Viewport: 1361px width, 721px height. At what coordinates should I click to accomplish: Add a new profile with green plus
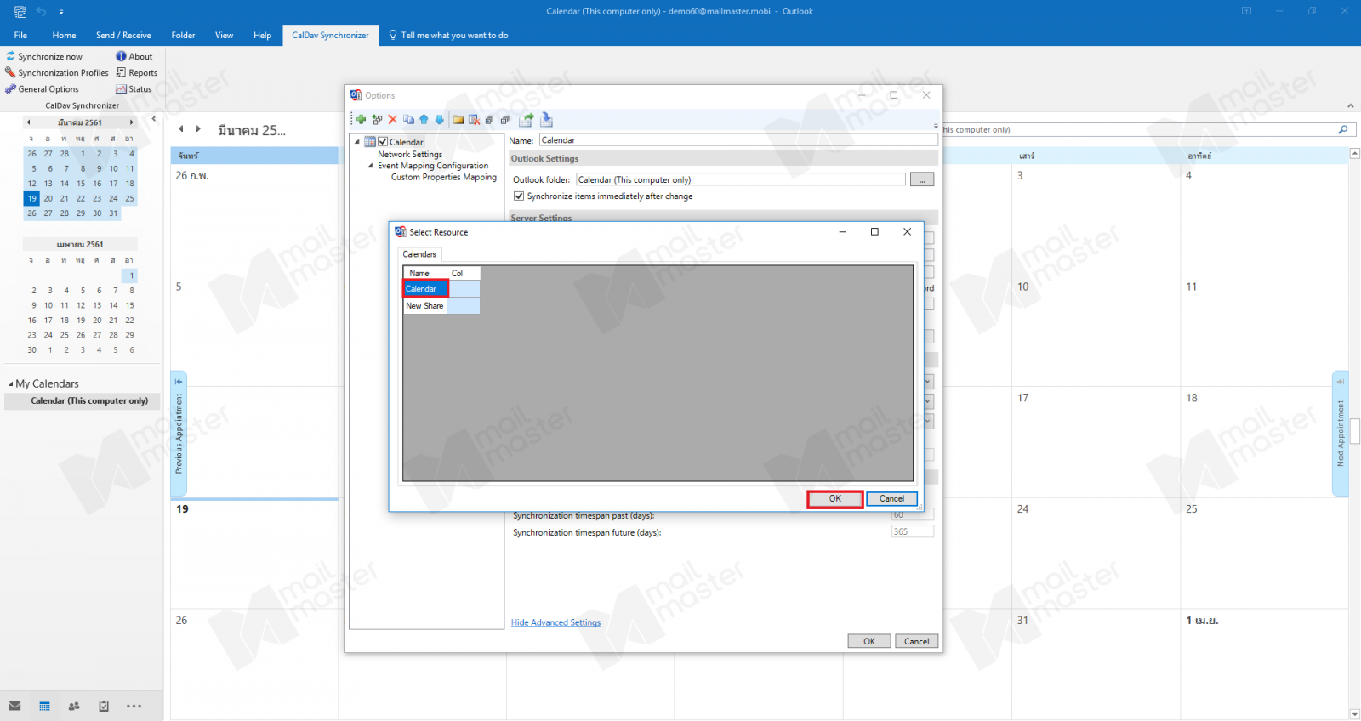coord(361,120)
